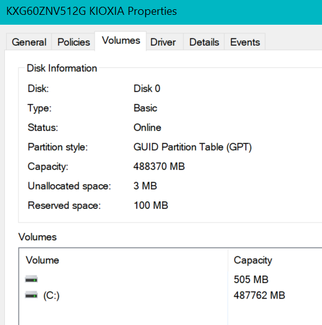Click the KXG60ZNV512G KIOXIA Properties title bar
Viewport: 322px width, 325px height.
coord(161,12)
